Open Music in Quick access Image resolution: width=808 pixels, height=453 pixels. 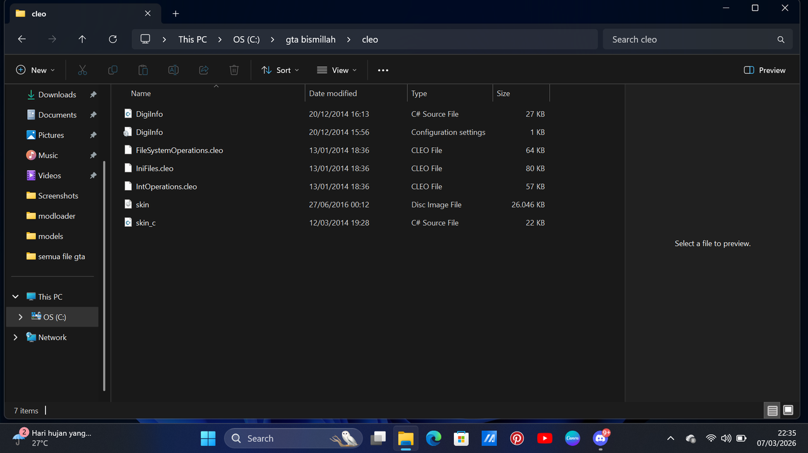tap(48, 155)
